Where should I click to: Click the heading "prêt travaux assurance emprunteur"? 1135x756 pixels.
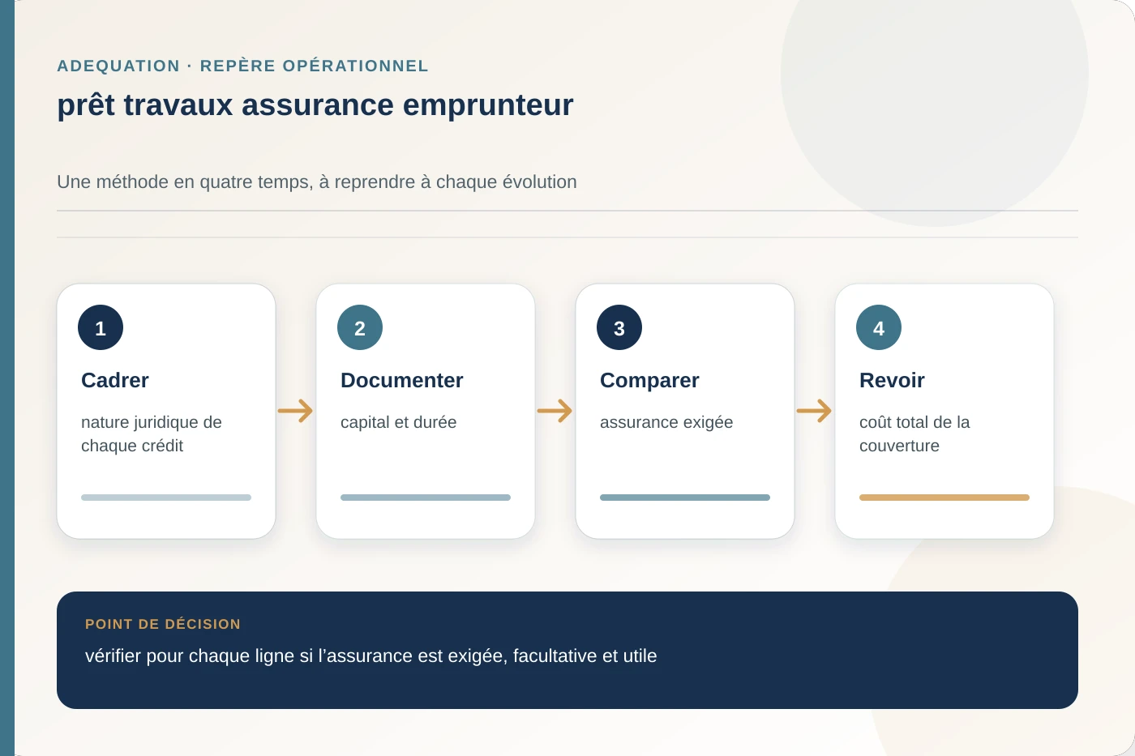(315, 105)
